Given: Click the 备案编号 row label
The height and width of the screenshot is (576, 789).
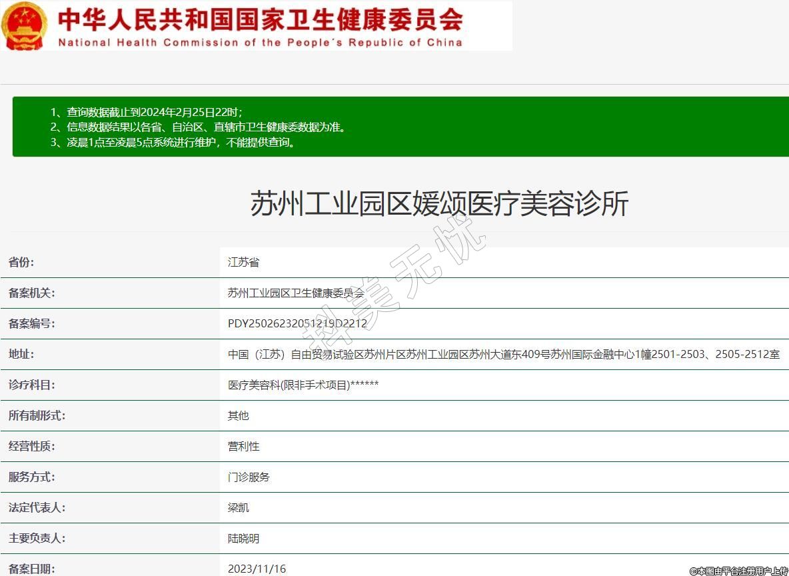Looking at the screenshot, I should [31, 323].
